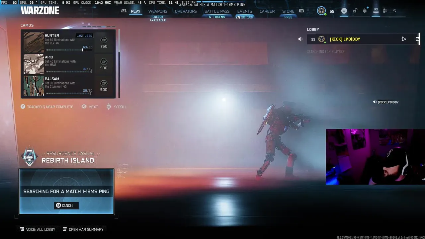The height and width of the screenshot is (239, 425).
Task: Click the Unlock Available label under Weapons
Action: coord(158,19)
